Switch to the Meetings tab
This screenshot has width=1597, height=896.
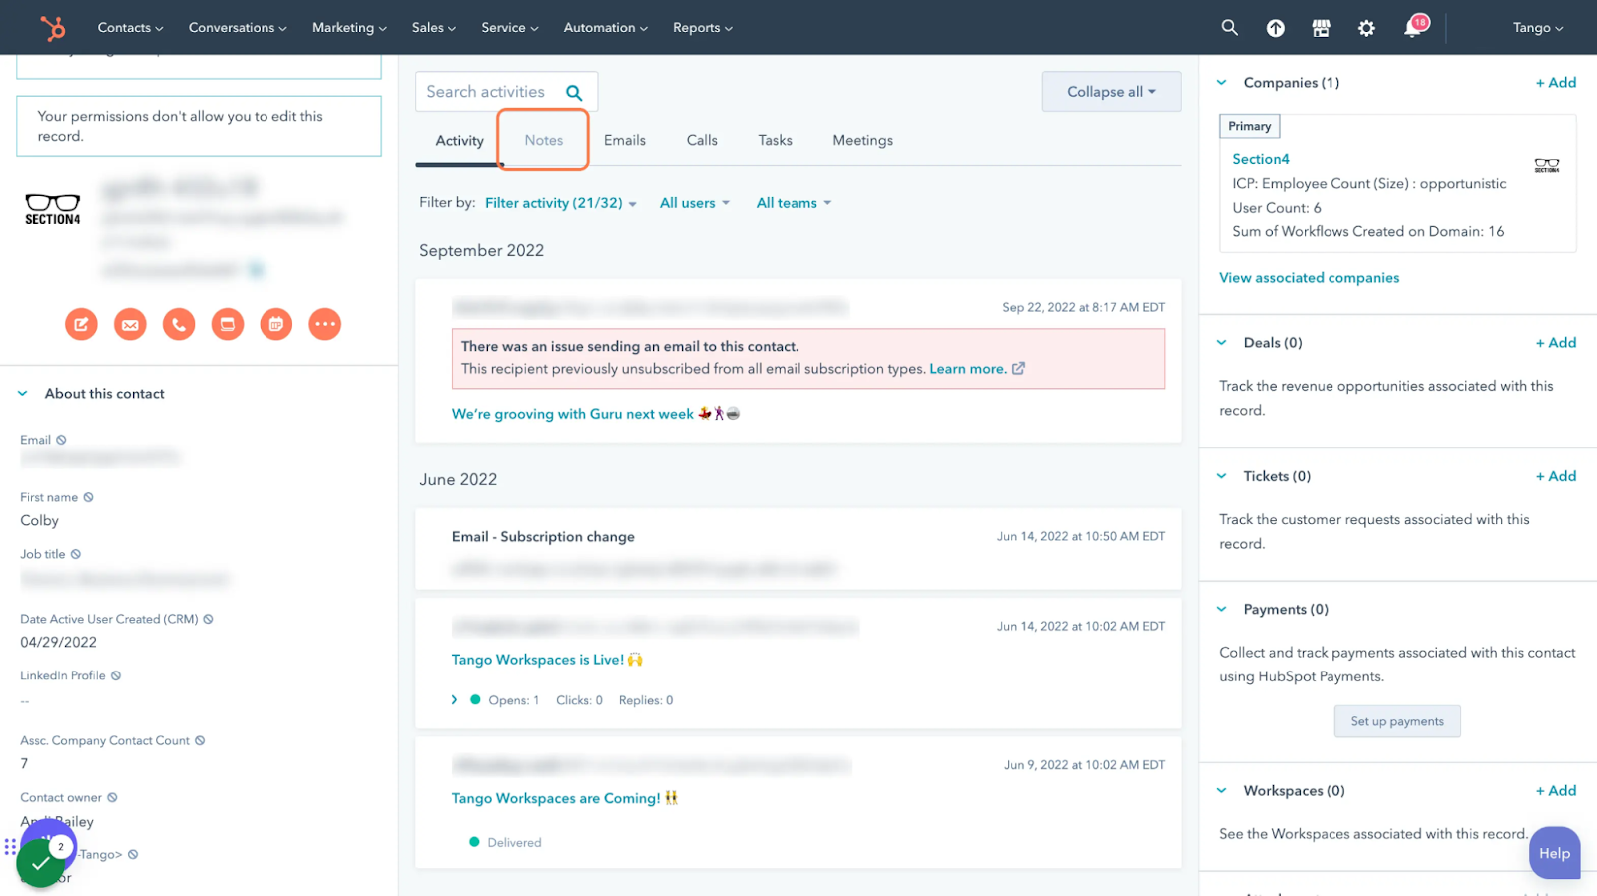[863, 141]
